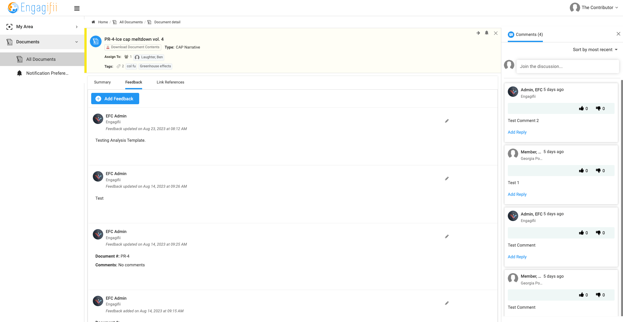Click the col fu tag

(131, 66)
